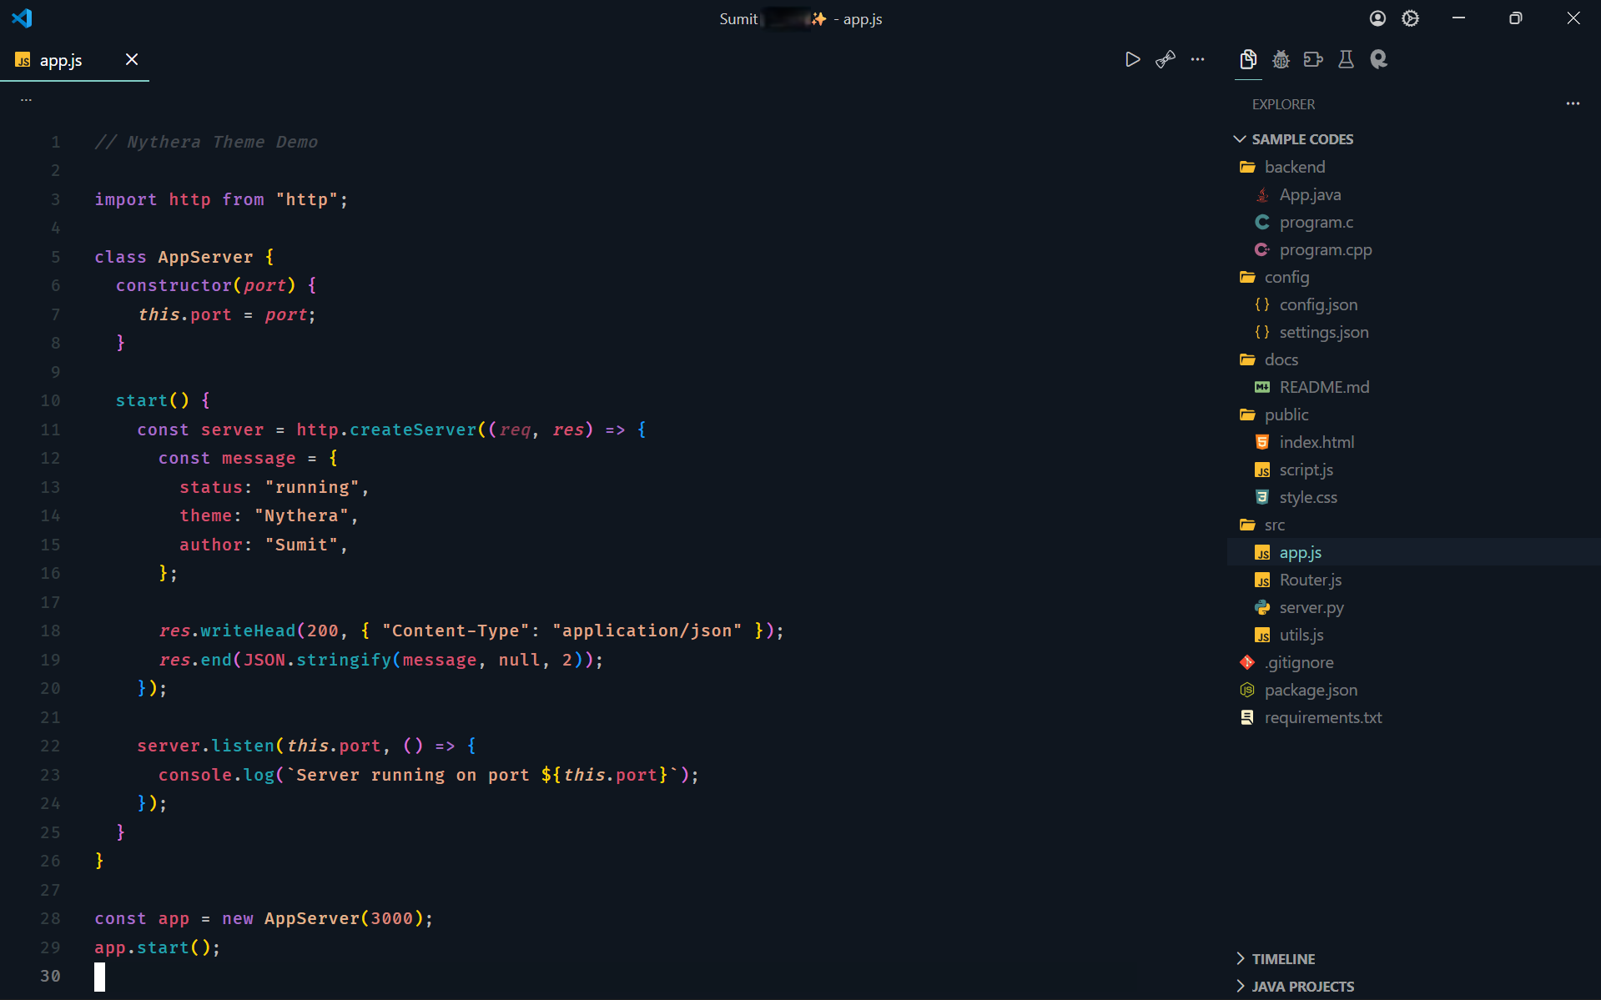Click line number 5 in gutter
This screenshot has width=1601, height=1000.
click(55, 257)
